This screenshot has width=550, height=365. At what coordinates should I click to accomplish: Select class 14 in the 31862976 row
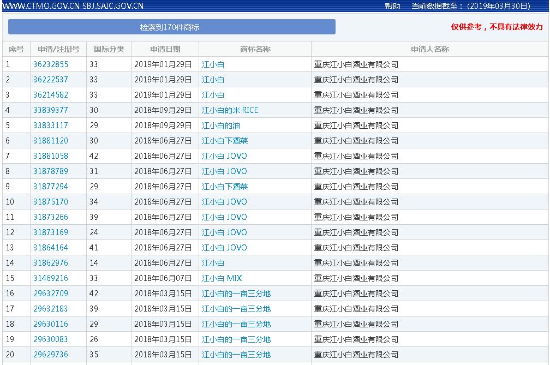[x=94, y=263]
